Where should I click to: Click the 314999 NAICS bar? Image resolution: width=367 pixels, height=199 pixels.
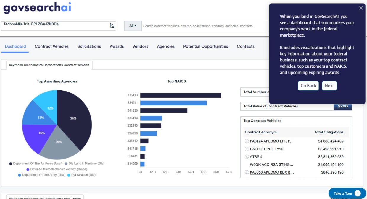pyautogui.click(x=142, y=164)
